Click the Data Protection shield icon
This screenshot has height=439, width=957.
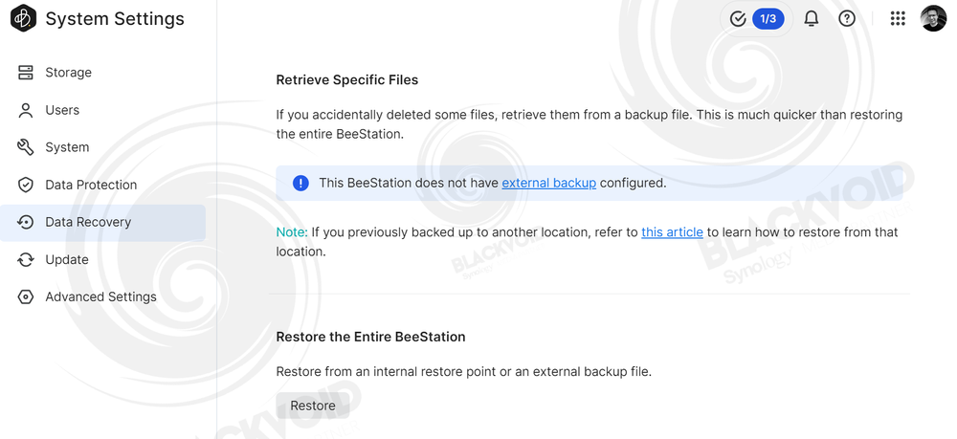(26, 185)
